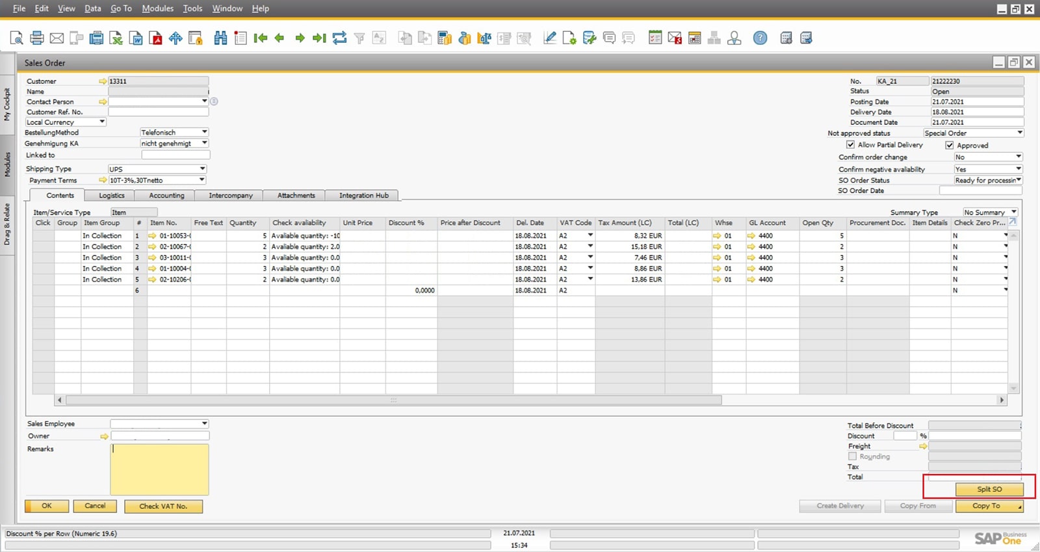1040x552 pixels.
Task: Open Confirm negative availability dropdown
Action: [1019, 169]
